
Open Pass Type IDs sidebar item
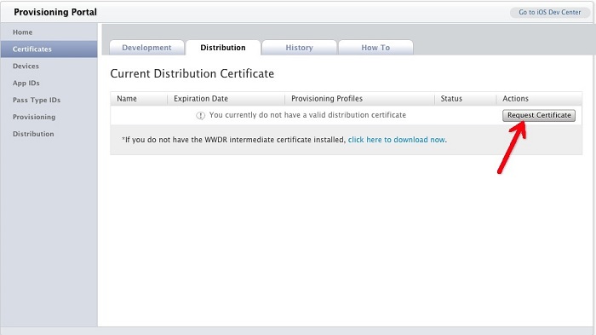click(x=37, y=100)
